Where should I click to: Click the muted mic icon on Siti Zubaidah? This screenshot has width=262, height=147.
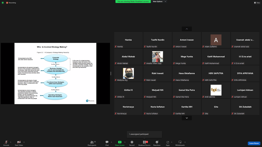point(232,114)
